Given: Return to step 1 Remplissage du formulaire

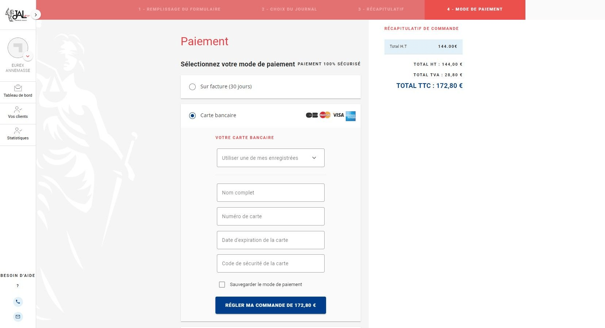Looking at the screenshot, I should 180,9.
